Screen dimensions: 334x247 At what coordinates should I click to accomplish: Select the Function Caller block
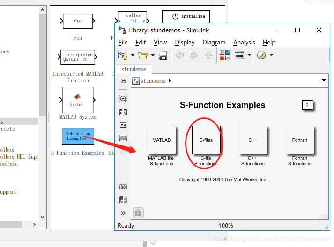132,17
